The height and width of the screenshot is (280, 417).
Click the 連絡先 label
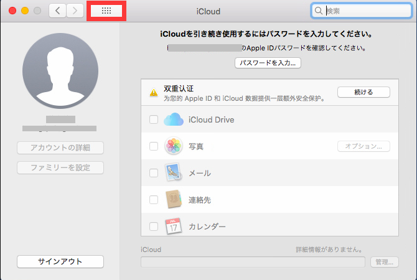click(200, 200)
